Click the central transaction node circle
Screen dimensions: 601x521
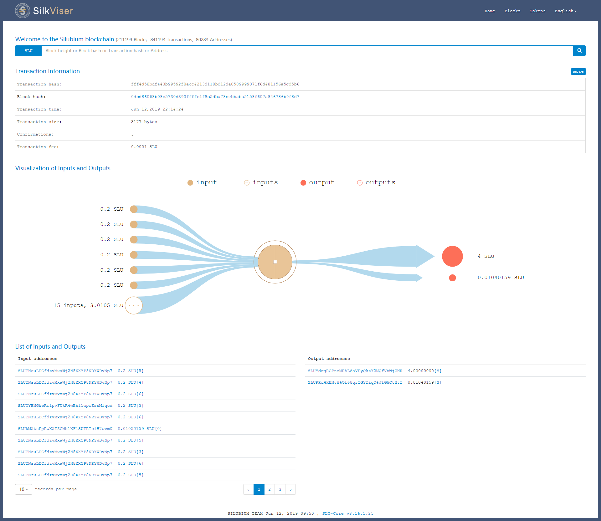[275, 262]
